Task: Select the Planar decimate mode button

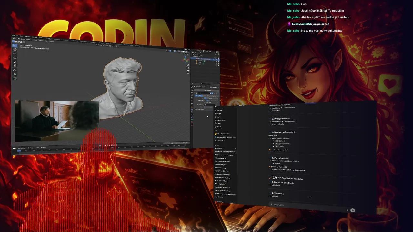Action: (x=215, y=96)
